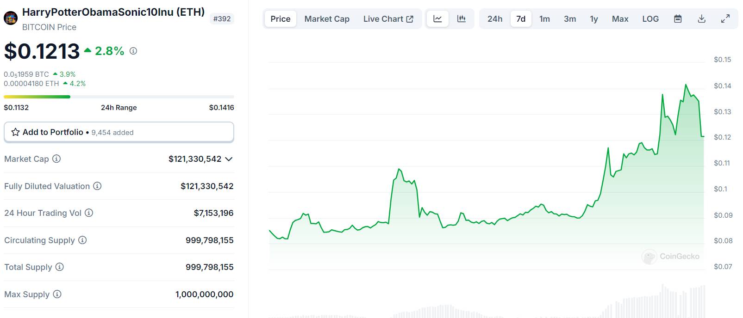Viewport: 743px width, 318px height.
Task: Open the Max Supply info icon
Action: (x=57, y=294)
